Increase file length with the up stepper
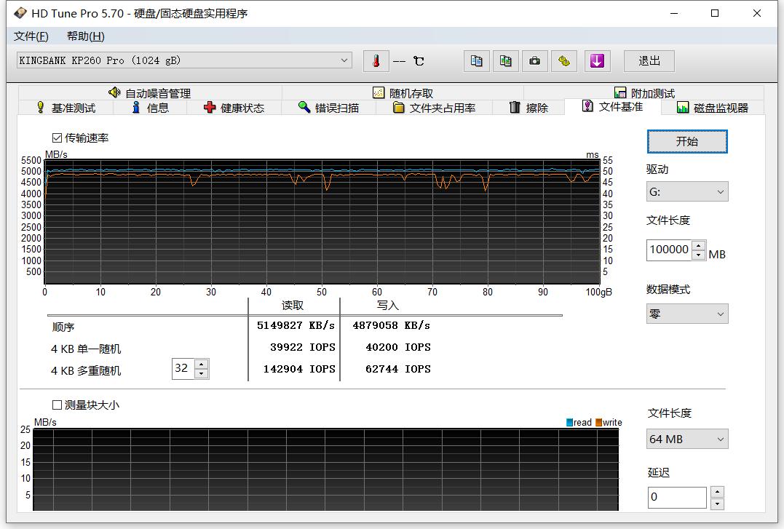 [x=699, y=245]
